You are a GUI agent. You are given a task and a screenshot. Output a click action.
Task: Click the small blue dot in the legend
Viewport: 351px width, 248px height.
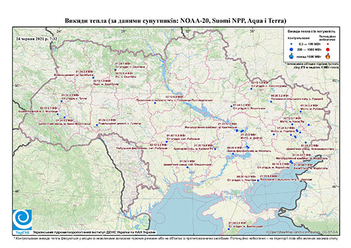pos(292,44)
